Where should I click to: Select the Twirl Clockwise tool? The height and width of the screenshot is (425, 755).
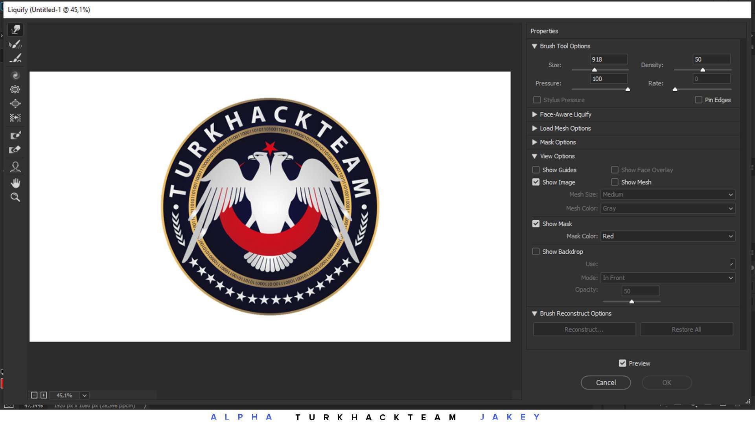click(15, 75)
